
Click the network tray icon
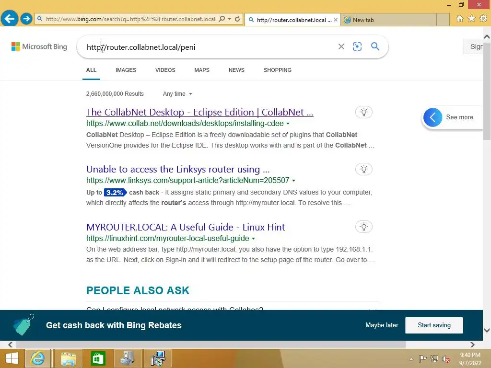click(x=434, y=359)
